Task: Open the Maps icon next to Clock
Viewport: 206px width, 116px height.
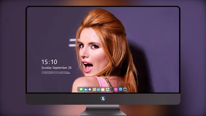Action: (x=94, y=89)
